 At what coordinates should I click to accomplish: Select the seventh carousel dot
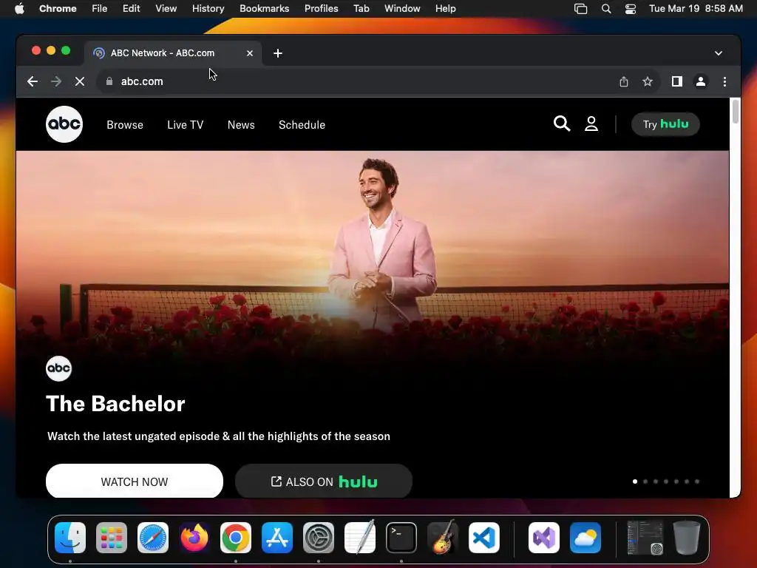(x=697, y=481)
